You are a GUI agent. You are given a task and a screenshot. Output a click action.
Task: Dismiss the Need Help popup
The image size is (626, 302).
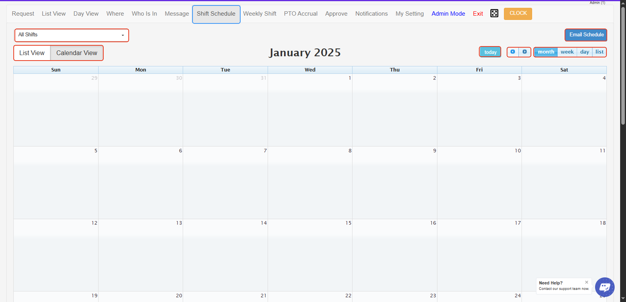[x=586, y=282]
